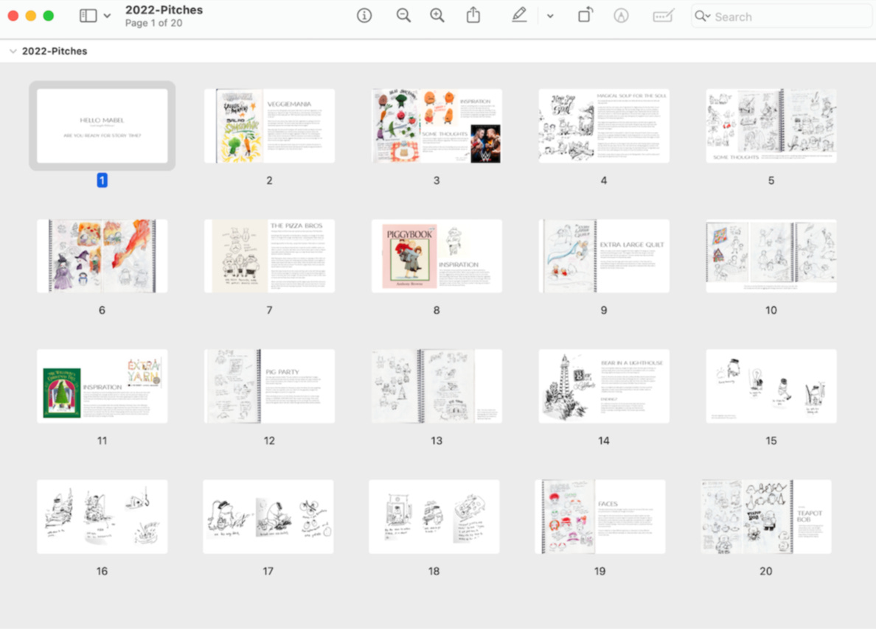The width and height of the screenshot is (876, 629).
Task: Select page 12 Pig Party thumbnail
Action: 269,386
